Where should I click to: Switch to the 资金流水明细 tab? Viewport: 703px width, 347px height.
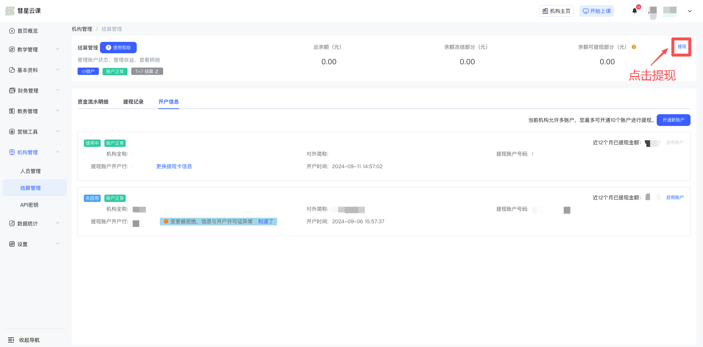pyautogui.click(x=93, y=102)
